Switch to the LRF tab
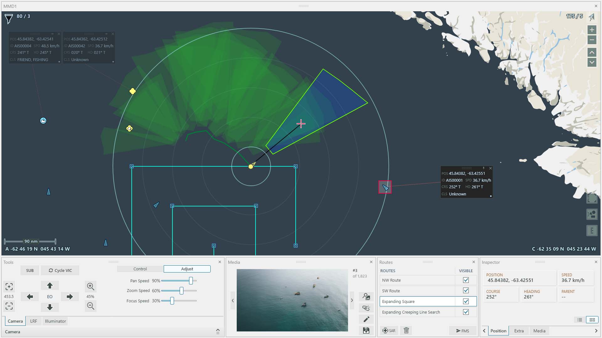Screen dimensions: 602x338 click(34, 321)
